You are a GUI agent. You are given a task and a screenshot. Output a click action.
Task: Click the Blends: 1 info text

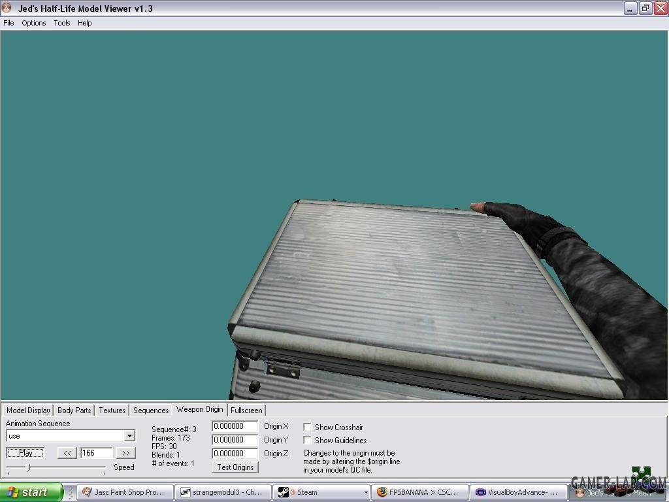pos(166,455)
